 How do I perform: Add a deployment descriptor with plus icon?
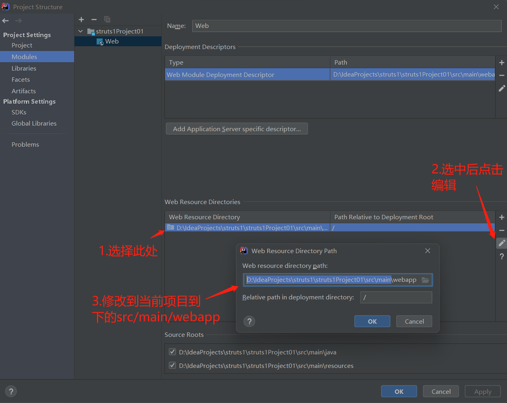pos(501,62)
